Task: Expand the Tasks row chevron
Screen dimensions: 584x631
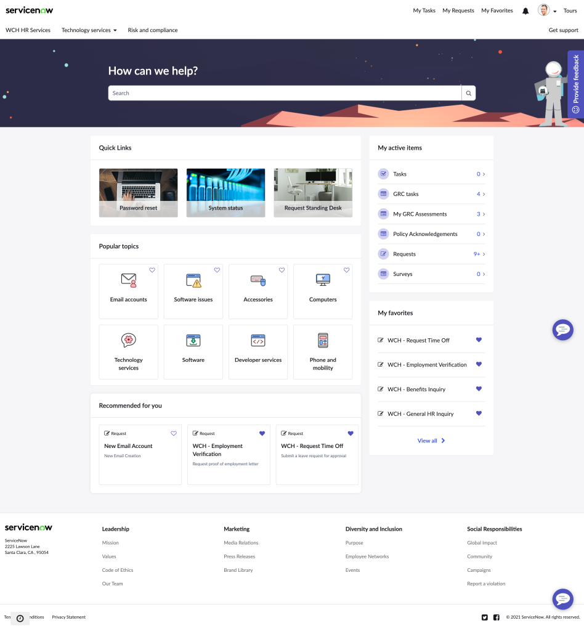Action: (x=484, y=174)
